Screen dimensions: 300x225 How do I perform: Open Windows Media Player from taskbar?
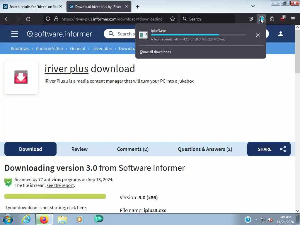click(x=80, y=219)
